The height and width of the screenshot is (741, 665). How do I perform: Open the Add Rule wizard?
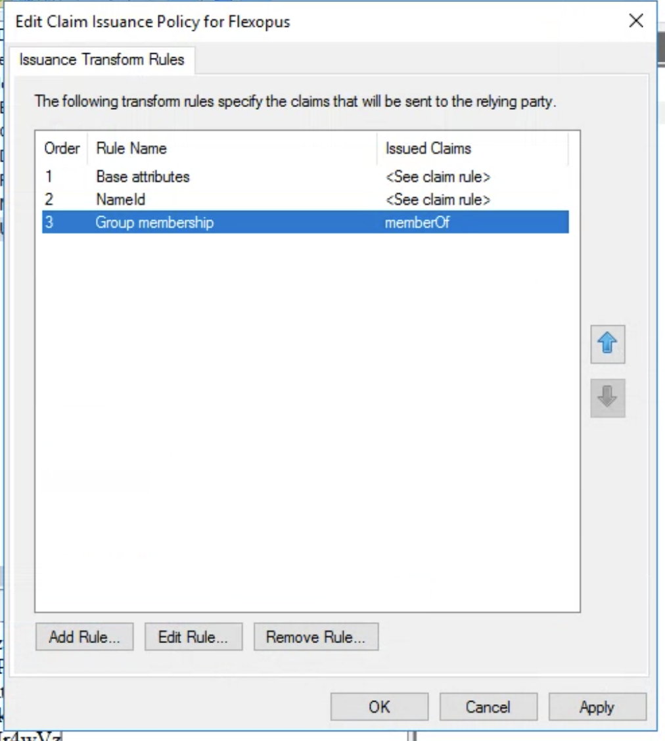[x=83, y=636]
